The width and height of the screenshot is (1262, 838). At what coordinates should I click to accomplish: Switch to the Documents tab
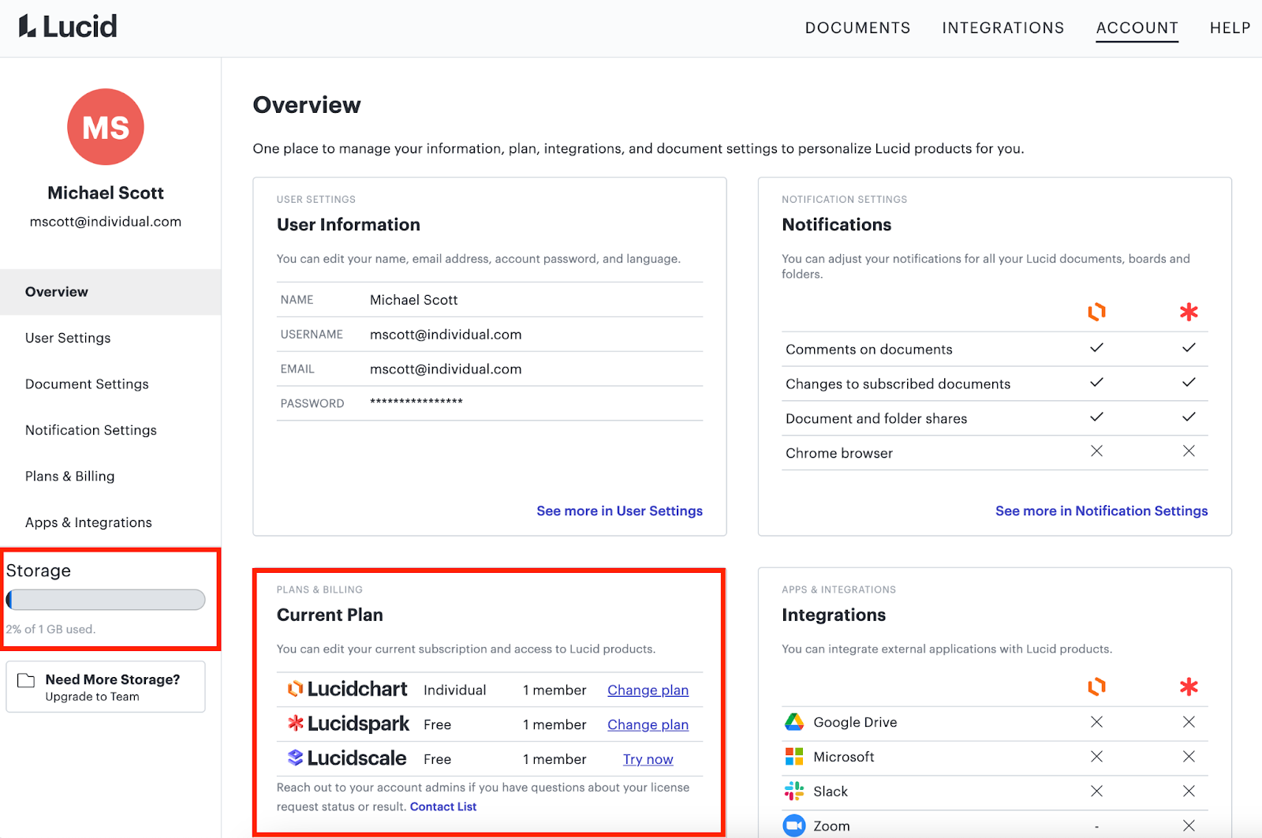pyautogui.click(x=857, y=28)
